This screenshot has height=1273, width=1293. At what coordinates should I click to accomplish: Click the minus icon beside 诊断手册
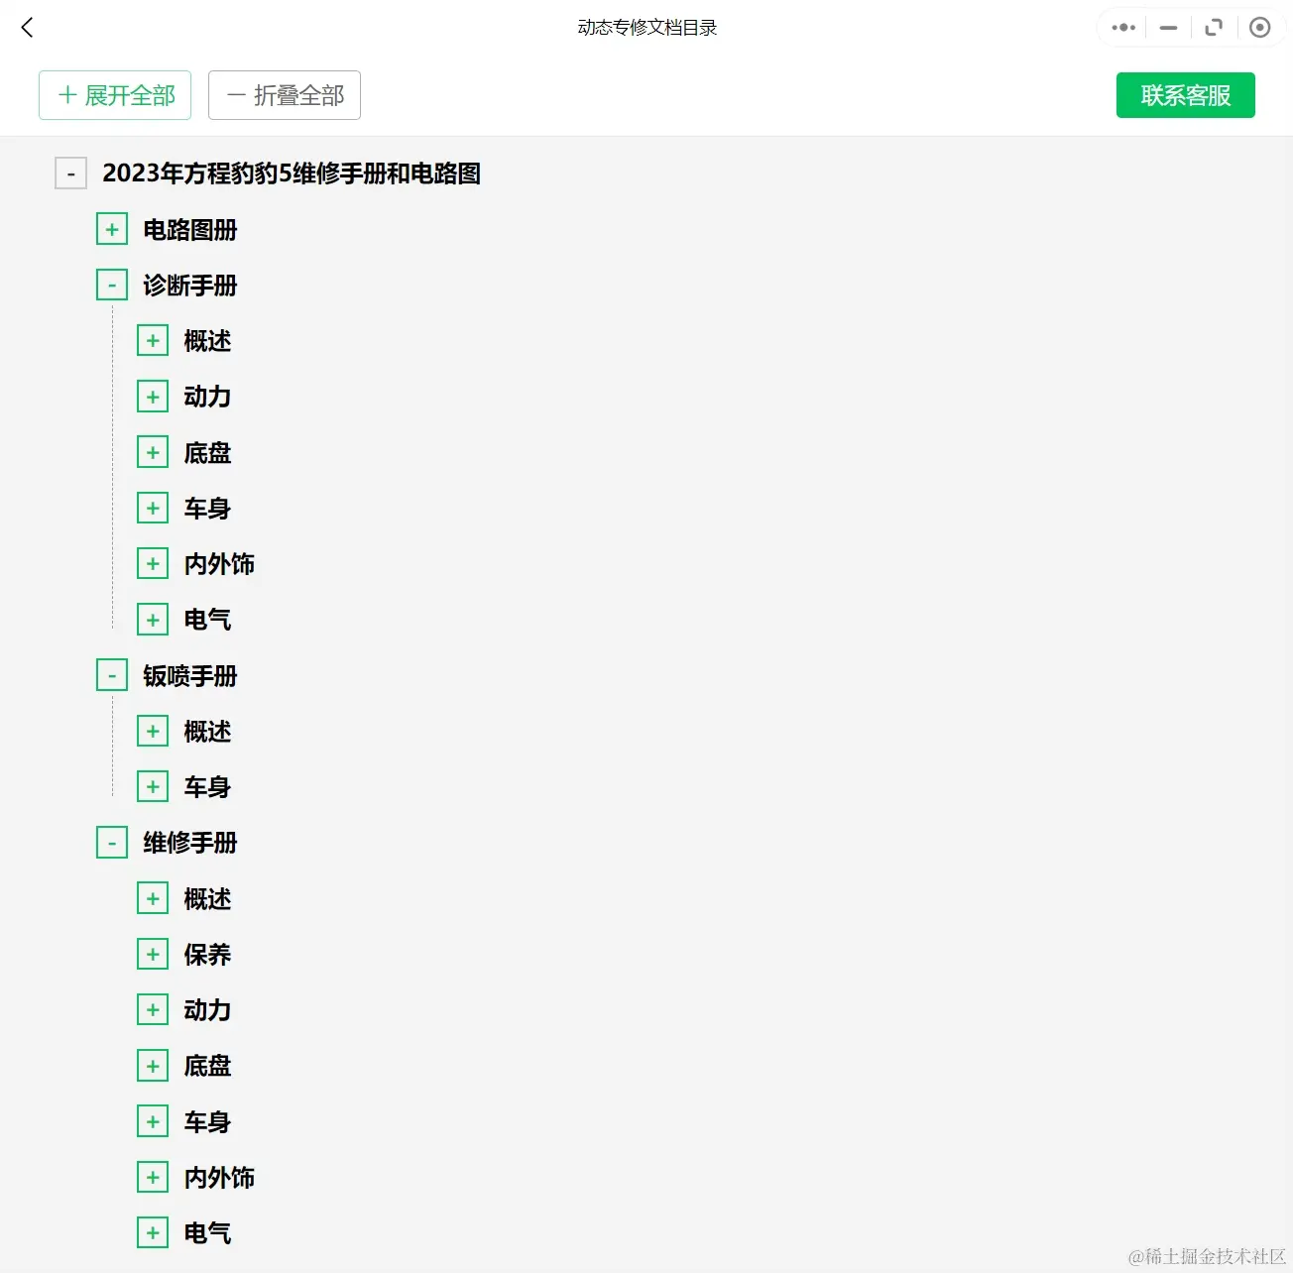(x=112, y=285)
